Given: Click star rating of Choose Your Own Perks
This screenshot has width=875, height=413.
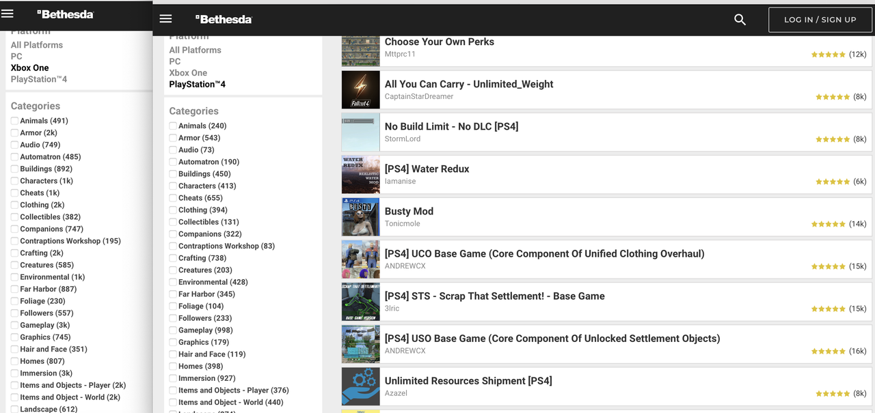Looking at the screenshot, I should (x=829, y=55).
